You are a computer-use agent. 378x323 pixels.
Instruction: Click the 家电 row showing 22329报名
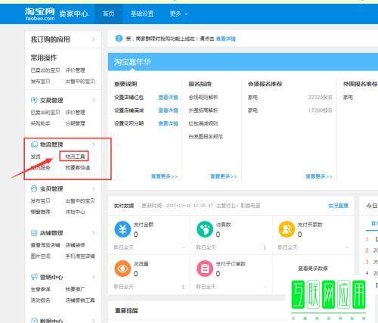coord(290,98)
